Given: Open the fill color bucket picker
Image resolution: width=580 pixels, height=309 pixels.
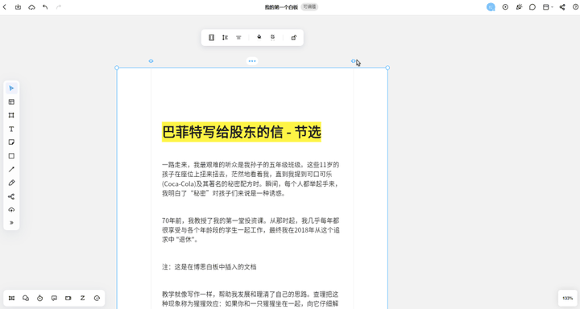Looking at the screenshot, I should (x=259, y=37).
